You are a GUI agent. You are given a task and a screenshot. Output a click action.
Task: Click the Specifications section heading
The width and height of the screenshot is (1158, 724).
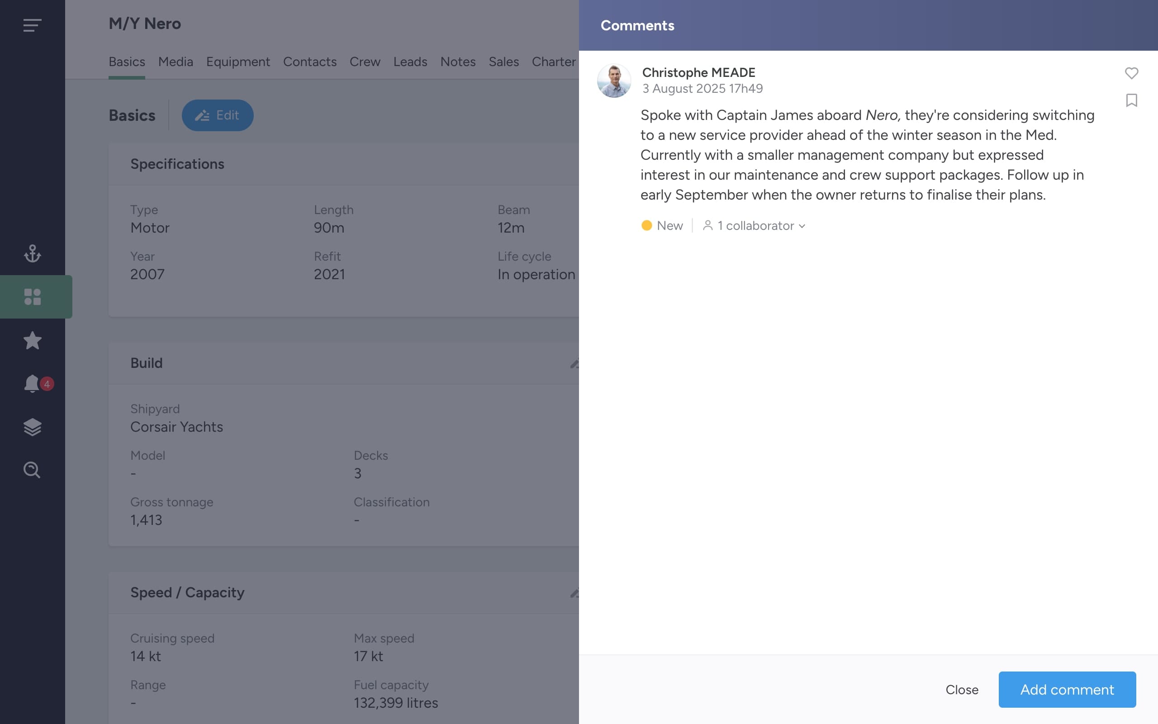[x=177, y=164]
